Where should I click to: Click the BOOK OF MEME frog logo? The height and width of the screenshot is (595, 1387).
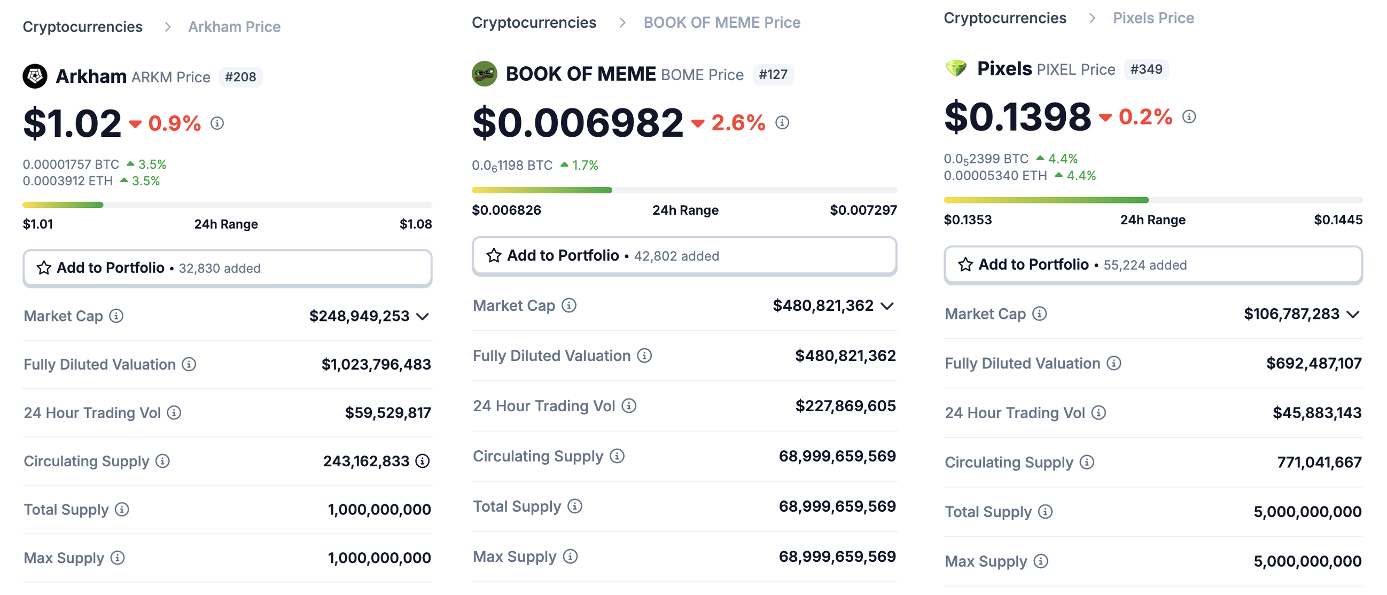click(x=484, y=74)
